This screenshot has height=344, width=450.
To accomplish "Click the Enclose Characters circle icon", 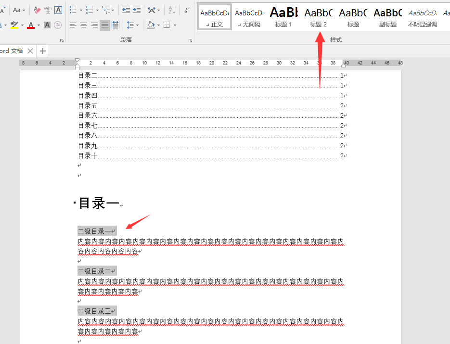I will coord(58,25).
